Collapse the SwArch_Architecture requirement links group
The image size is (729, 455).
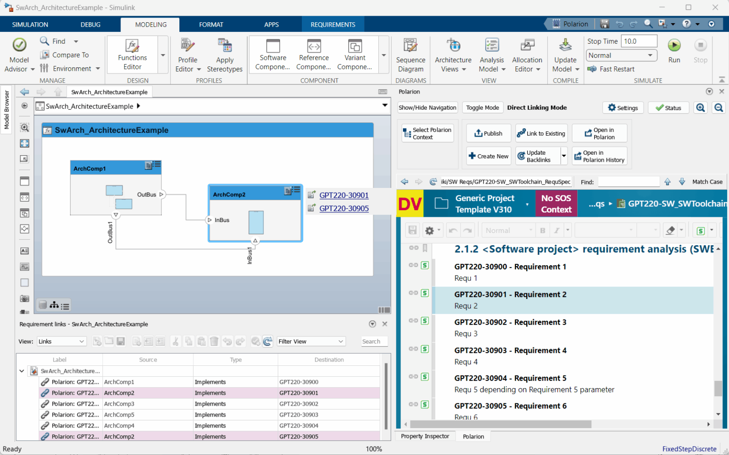pos(21,371)
